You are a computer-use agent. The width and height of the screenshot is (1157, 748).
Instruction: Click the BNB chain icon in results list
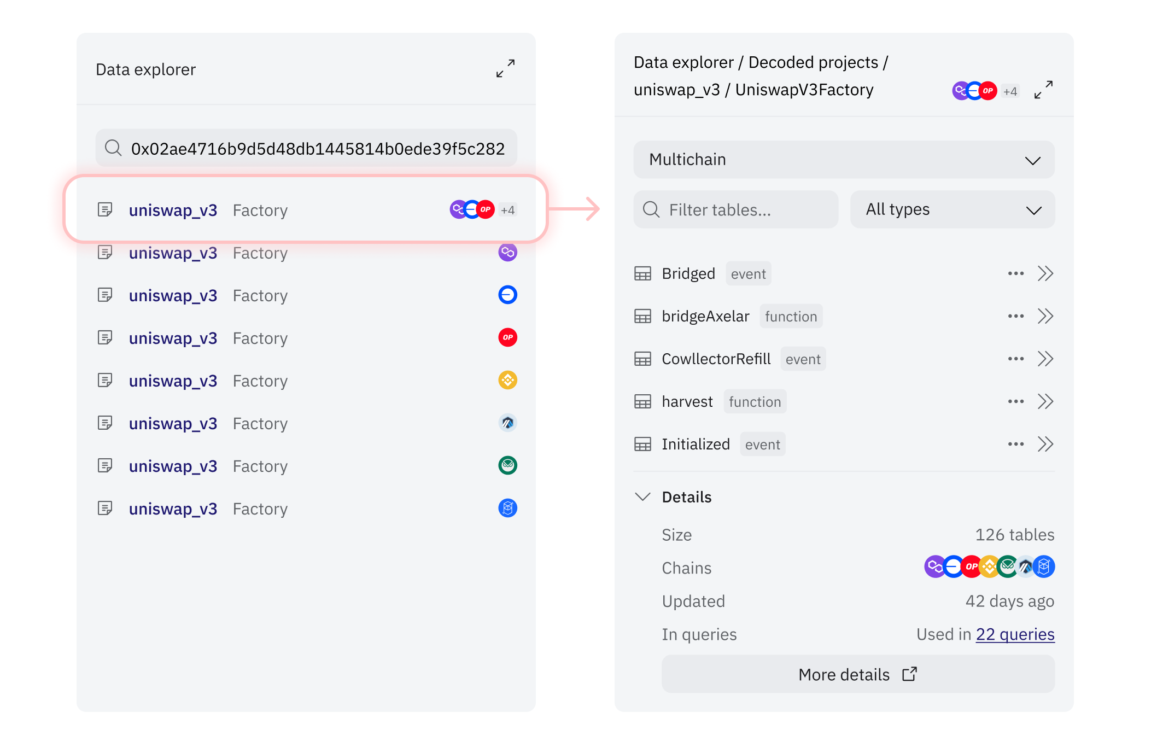point(507,381)
